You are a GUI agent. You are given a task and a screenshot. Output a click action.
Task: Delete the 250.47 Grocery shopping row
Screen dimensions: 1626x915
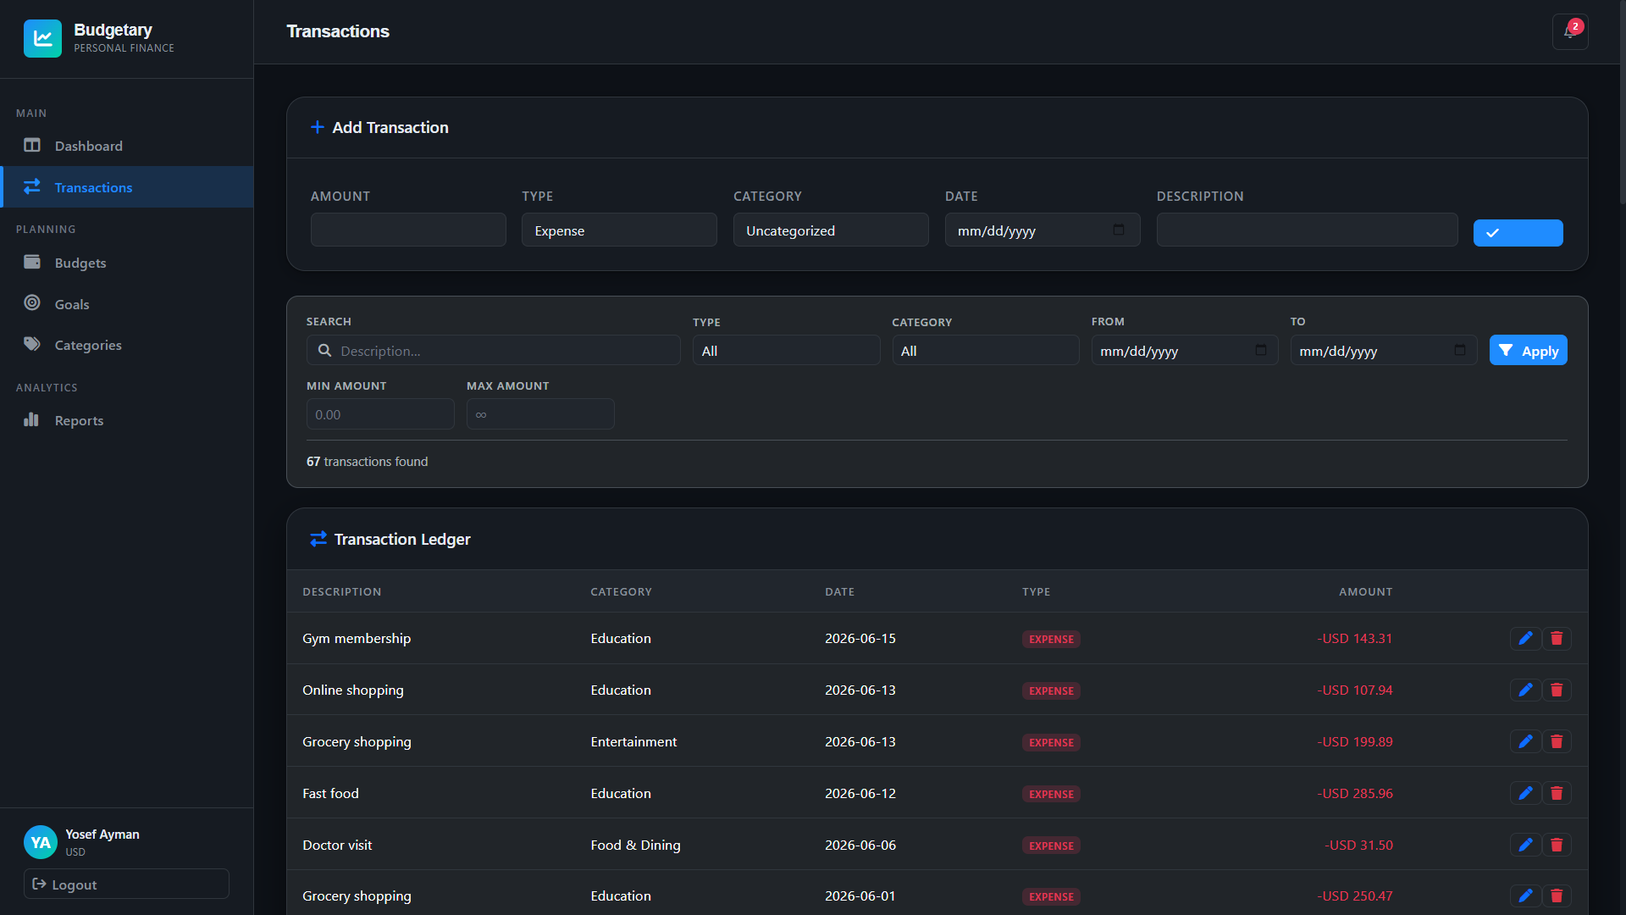1557,896
